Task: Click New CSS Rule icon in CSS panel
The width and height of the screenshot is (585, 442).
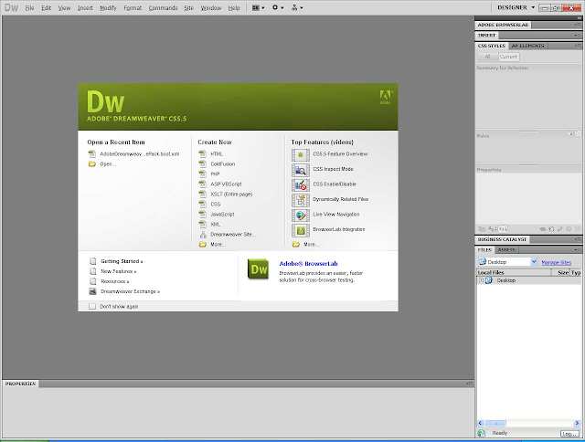Action: (x=551, y=229)
